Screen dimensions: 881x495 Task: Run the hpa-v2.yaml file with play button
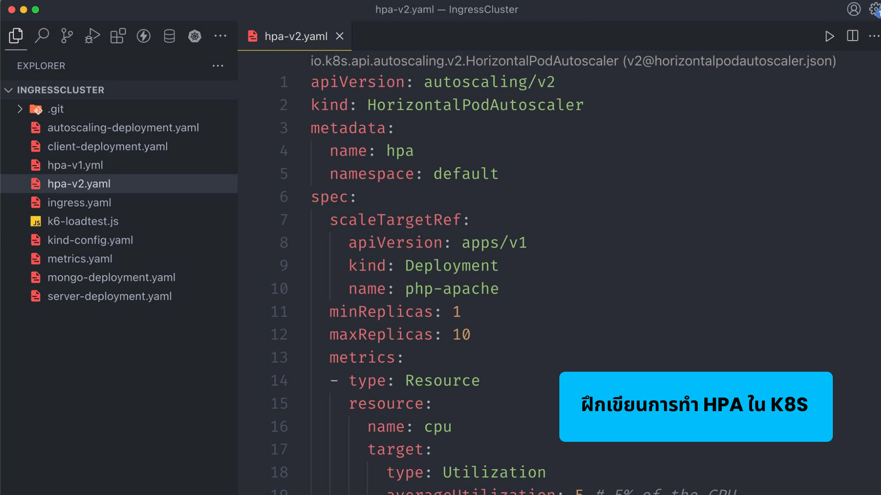click(x=829, y=36)
